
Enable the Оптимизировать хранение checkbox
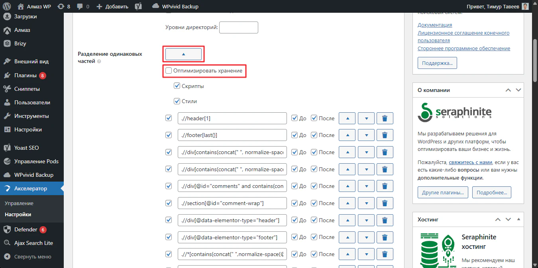pyautogui.click(x=169, y=71)
